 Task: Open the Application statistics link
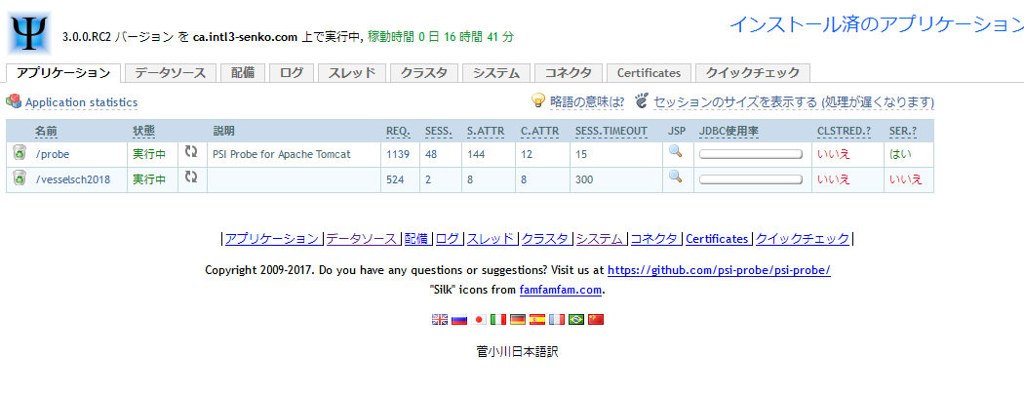pyautogui.click(x=81, y=102)
